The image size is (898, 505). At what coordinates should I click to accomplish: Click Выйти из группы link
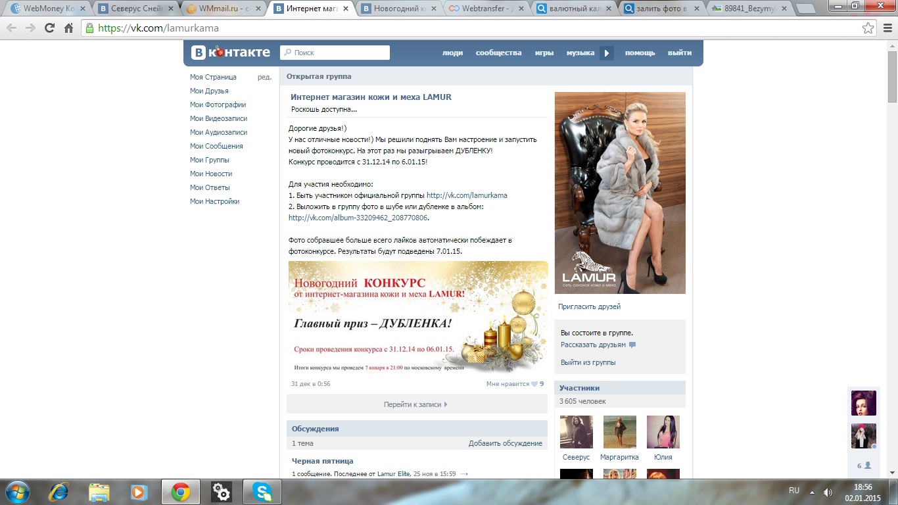(588, 362)
